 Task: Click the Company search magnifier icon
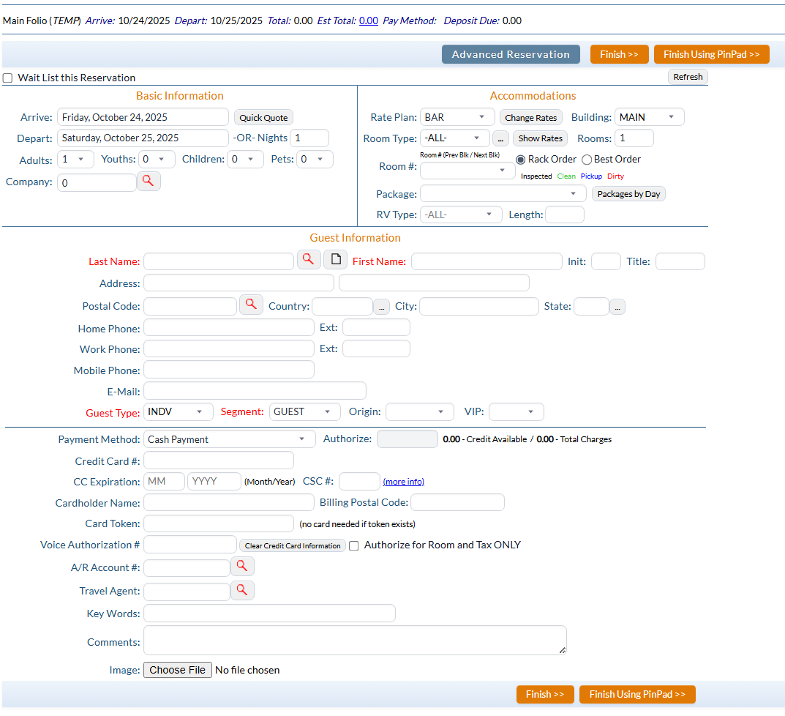click(149, 181)
